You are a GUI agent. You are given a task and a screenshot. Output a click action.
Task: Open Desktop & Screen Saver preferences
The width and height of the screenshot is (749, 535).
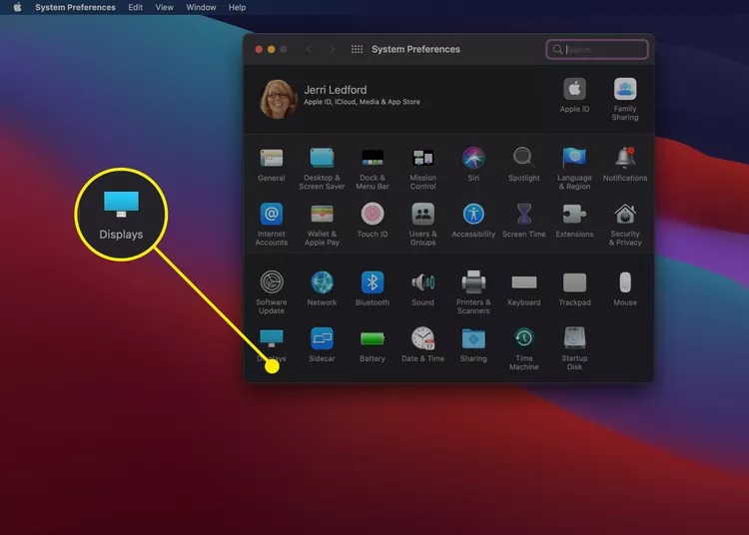pos(322,169)
